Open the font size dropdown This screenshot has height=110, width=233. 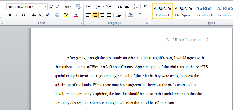tap(46, 7)
